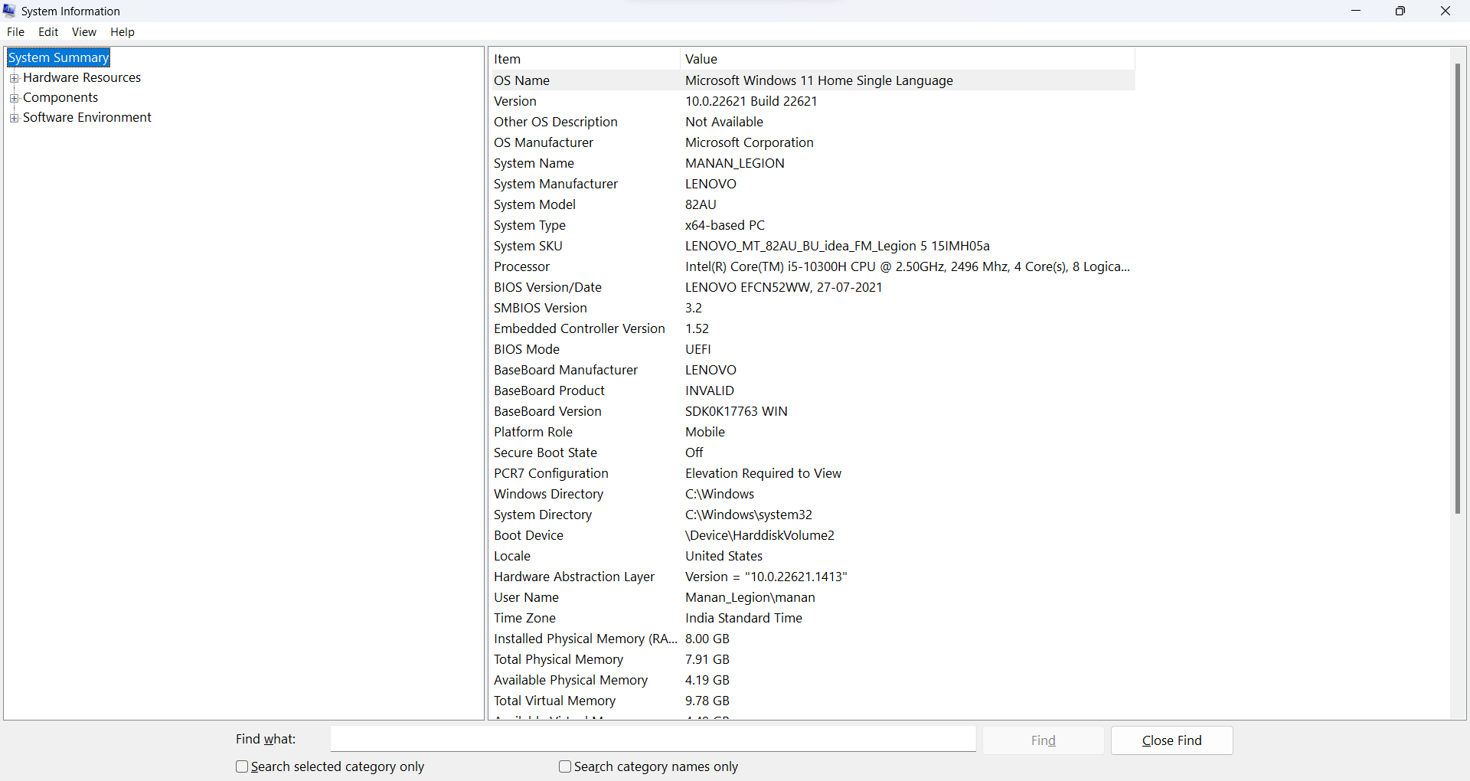Click the 9.78 GB value
Image resolution: width=1470 pixels, height=781 pixels.
pyautogui.click(x=707, y=701)
